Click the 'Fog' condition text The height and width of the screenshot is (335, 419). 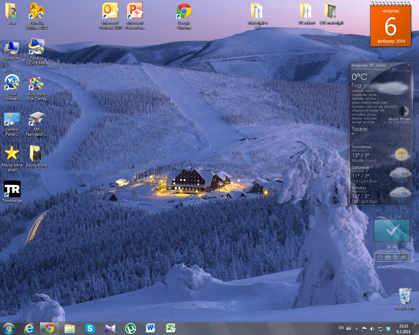click(x=356, y=85)
